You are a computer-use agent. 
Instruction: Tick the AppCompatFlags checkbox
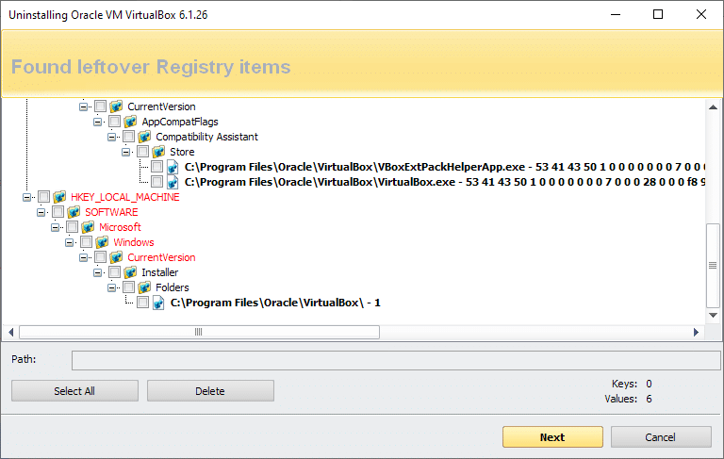(114, 122)
